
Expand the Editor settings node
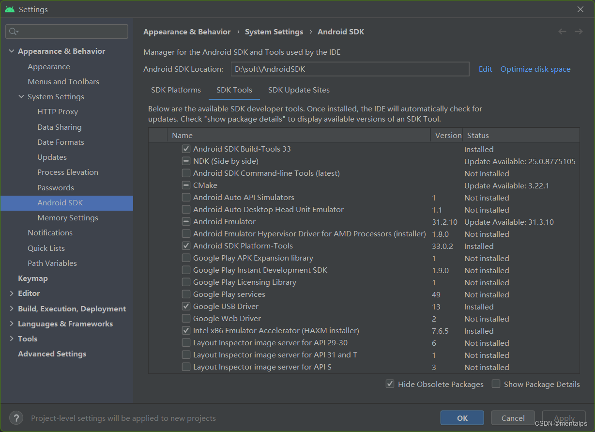click(x=12, y=293)
